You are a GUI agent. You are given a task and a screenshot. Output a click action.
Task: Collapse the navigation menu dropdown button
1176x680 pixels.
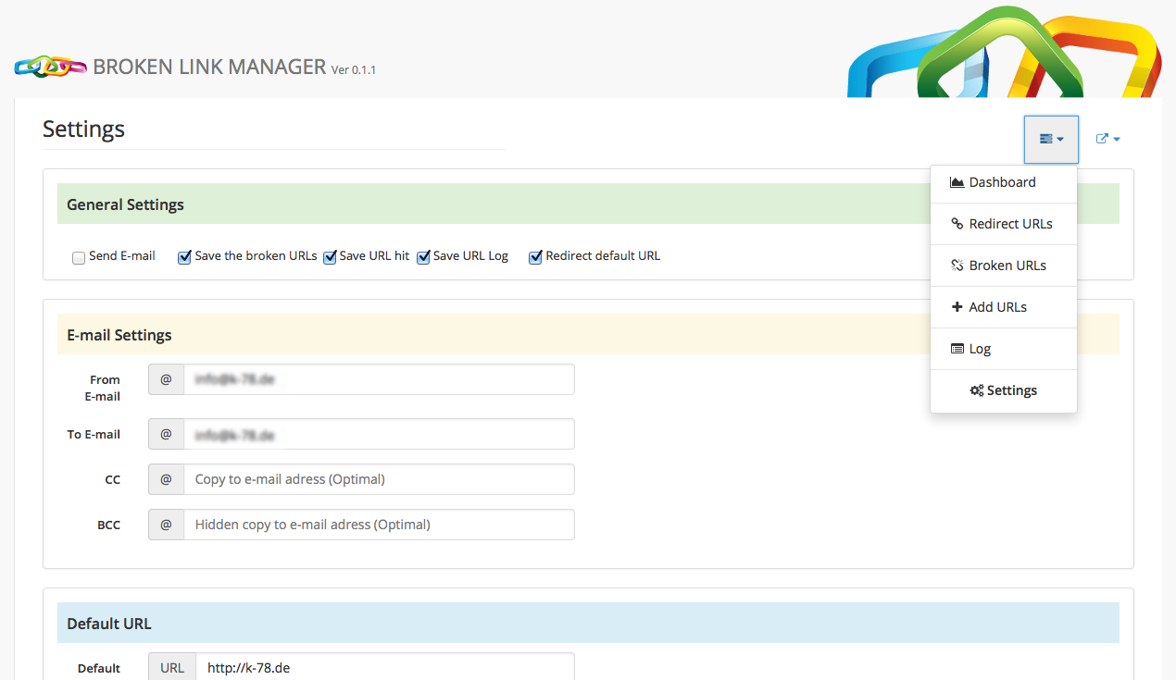1051,139
